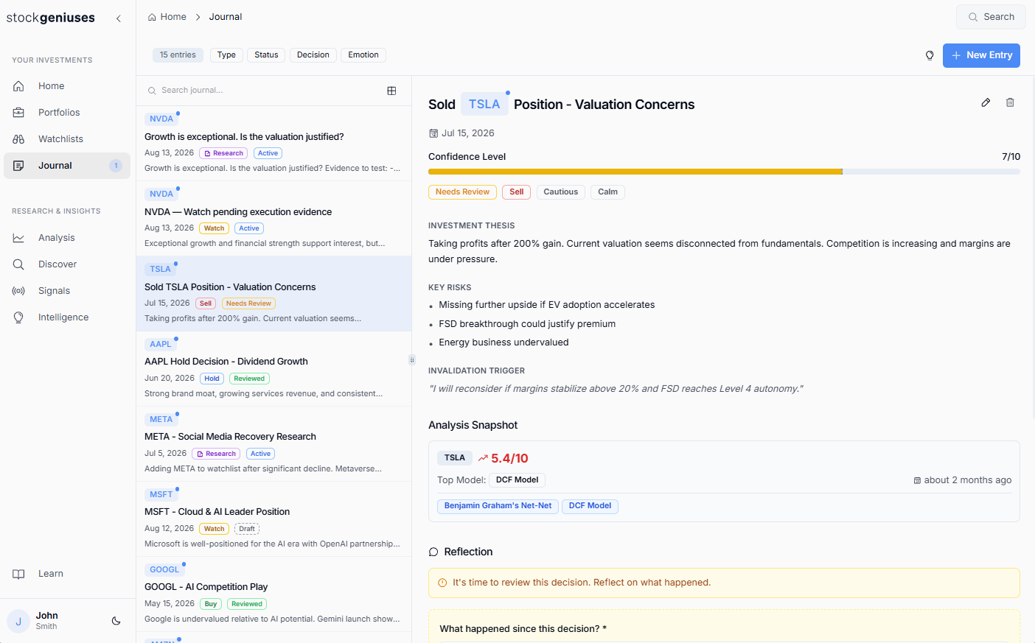The width and height of the screenshot is (1035, 643).
Task: Open the AAPL Hold Decision entry
Action: click(x=273, y=369)
